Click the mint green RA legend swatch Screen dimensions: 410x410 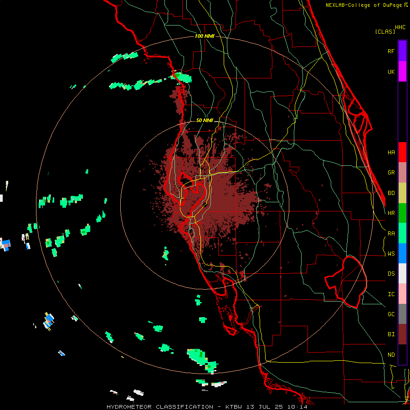[x=402, y=233]
